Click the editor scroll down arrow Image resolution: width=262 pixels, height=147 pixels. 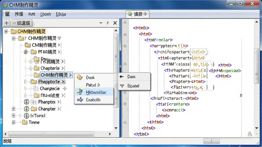257,128
